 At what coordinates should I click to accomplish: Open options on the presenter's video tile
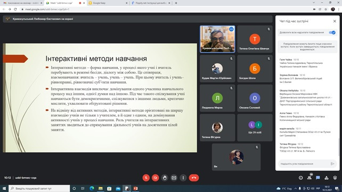point(231,29)
